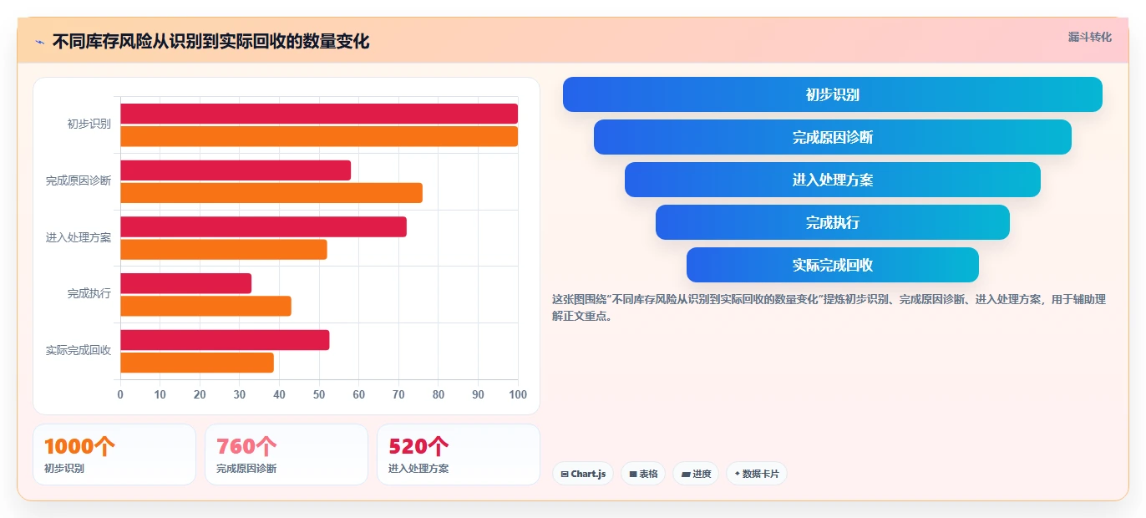Screen dimensions: 1146x518
Task: Click the 数据卡片 tag chip
Action: (757, 474)
